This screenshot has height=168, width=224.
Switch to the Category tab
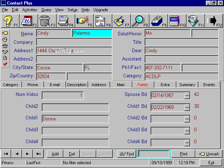pos(11,85)
